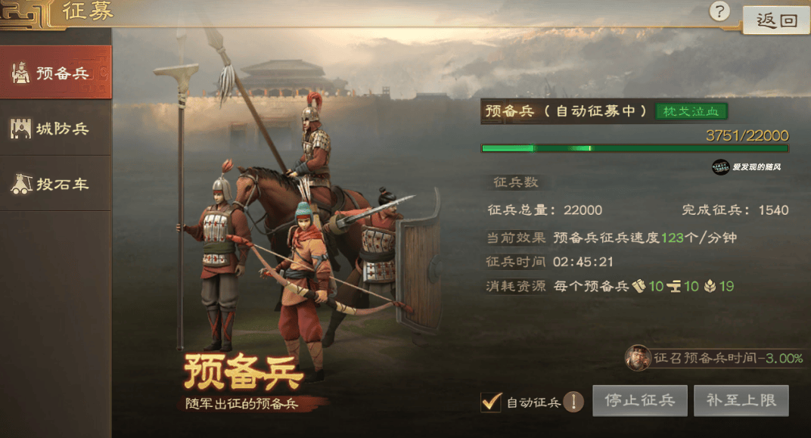This screenshot has width=811, height=438.
Task: Click the grain resource icon in 消耗资源
Action: coord(710,286)
